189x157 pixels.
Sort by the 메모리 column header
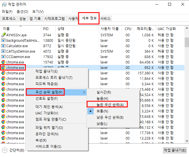point(144,29)
